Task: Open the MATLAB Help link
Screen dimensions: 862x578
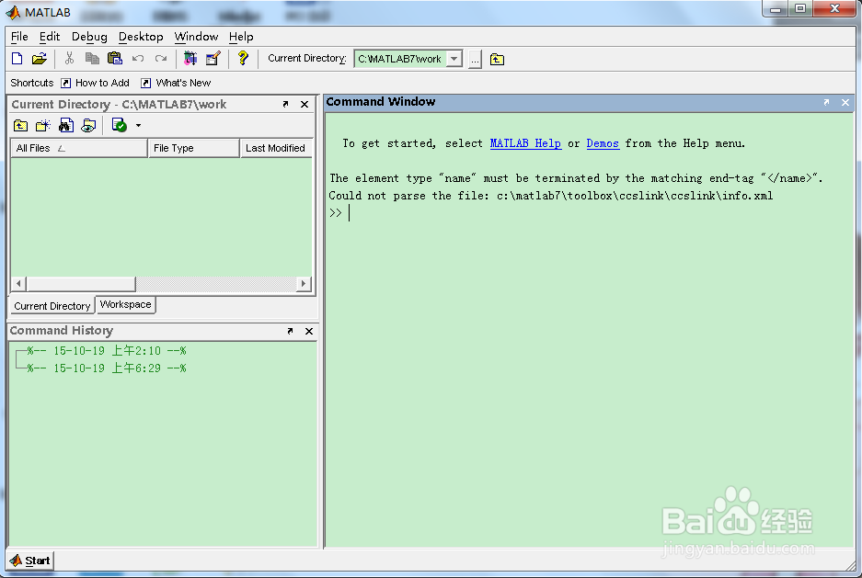Action: (525, 143)
